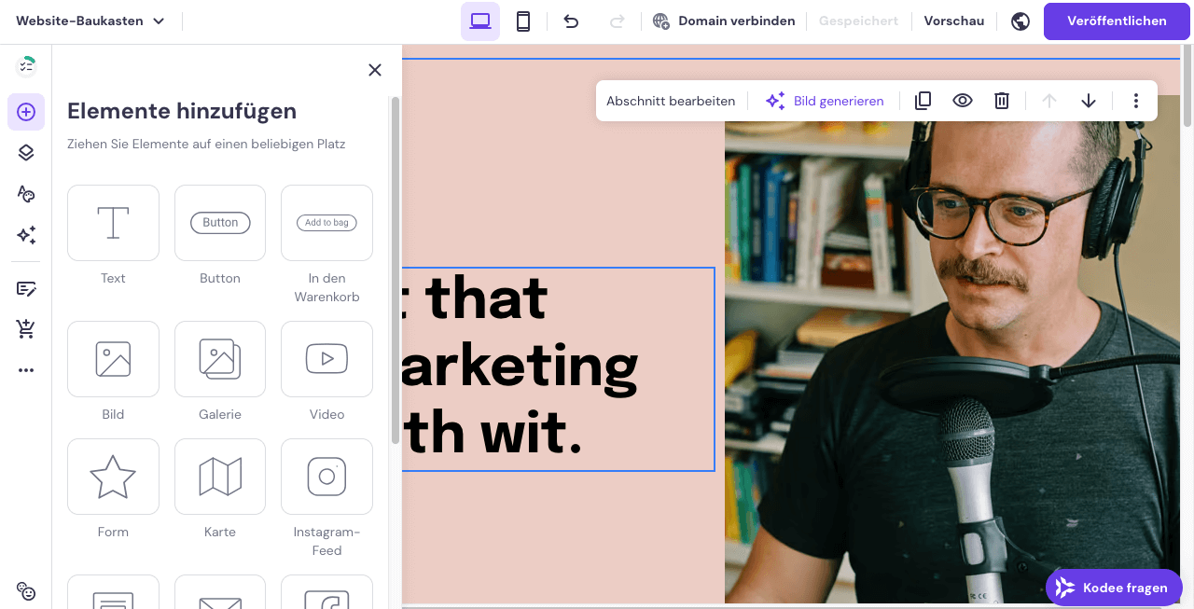
Task: Duplicate the section with copy icon
Action: pyautogui.click(x=923, y=101)
